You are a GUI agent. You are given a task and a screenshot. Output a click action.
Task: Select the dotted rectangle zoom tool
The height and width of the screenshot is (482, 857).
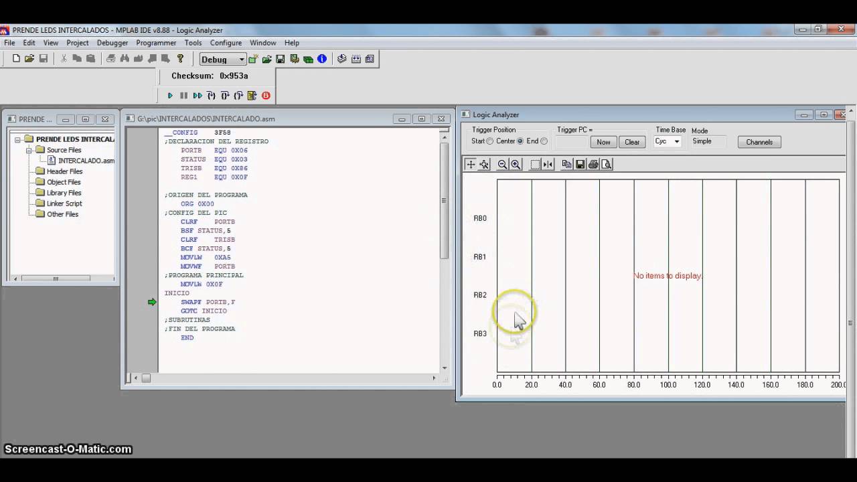click(535, 164)
